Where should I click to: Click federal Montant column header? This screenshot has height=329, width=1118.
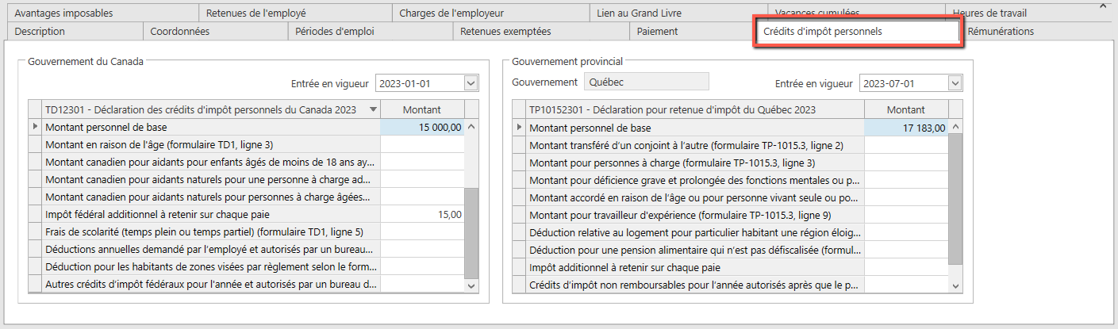422,110
